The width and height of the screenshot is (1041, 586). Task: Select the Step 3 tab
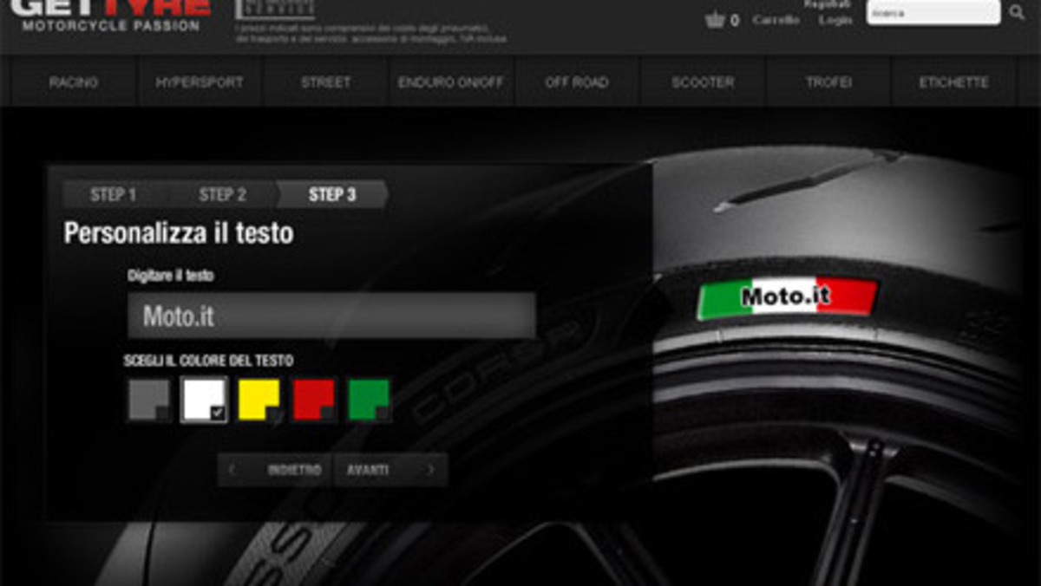tap(332, 195)
